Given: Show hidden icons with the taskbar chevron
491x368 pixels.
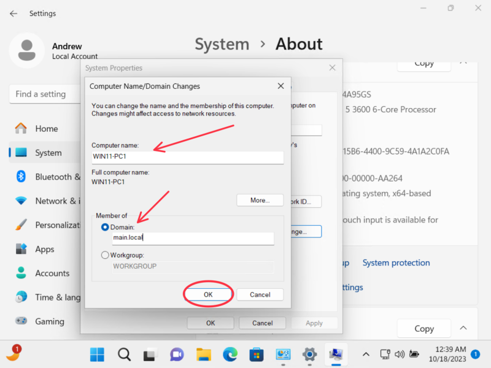Looking at the screenshot, I should coord(366,354).
